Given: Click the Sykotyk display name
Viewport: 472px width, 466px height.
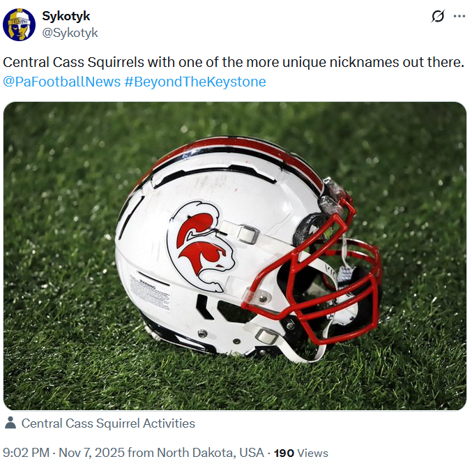Looking at the screenshot, I should click(66, 16).
